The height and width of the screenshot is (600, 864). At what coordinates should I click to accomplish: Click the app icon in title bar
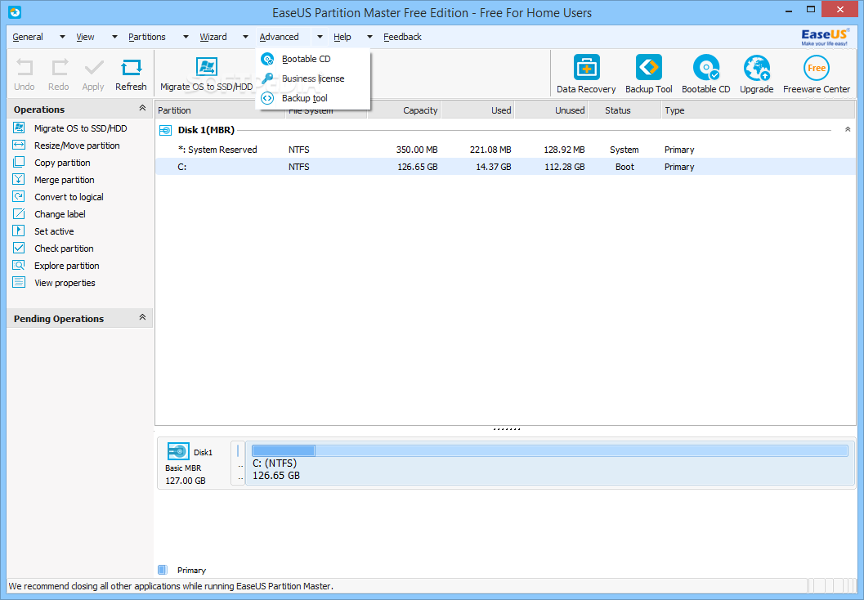coord(15,12)
